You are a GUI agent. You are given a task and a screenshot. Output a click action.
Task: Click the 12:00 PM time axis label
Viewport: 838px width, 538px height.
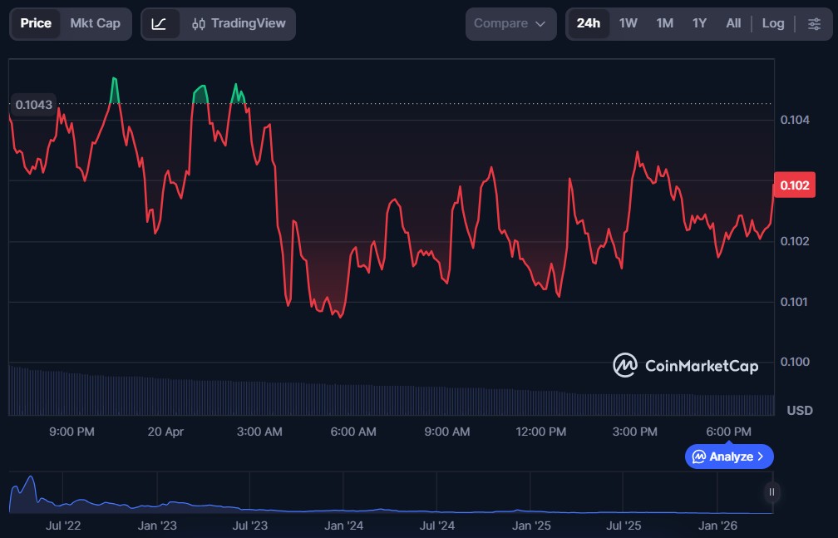click(x=541, y=432)
